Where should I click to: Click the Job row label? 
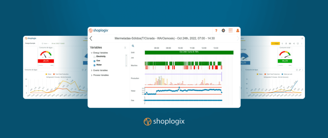point(132,57)
